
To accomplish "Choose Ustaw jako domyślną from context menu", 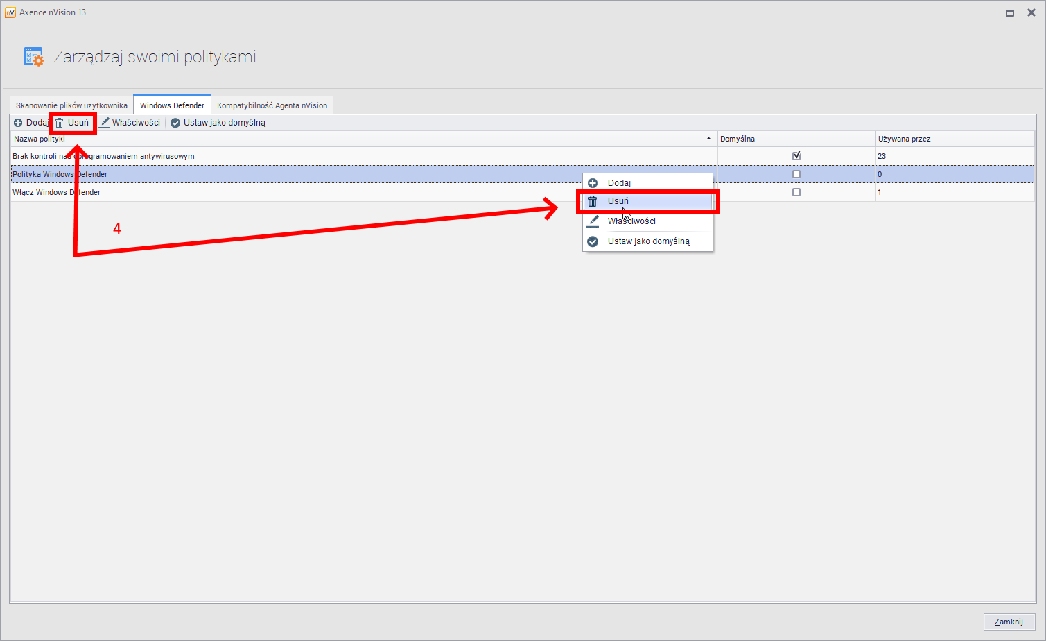I will coord(648,241).
